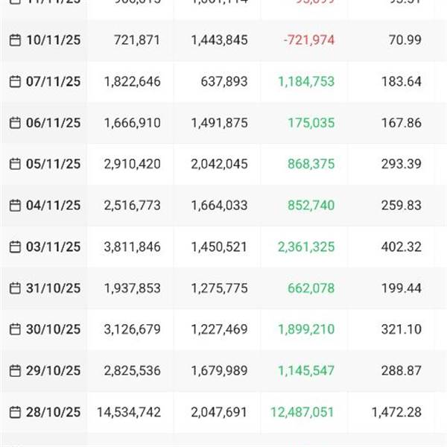The height and width of the screenshot is (447, 447).
Task: Click calendar icon beside 05/11/25
Action: 15,164
